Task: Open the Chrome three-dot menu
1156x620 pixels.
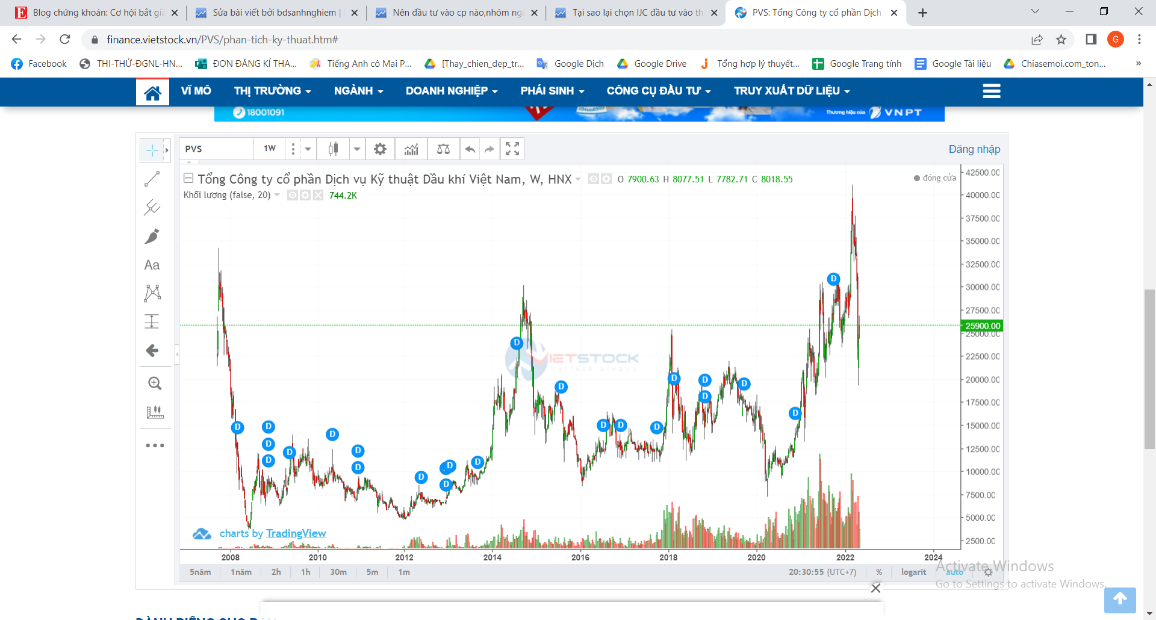Action: point(1139,40)
